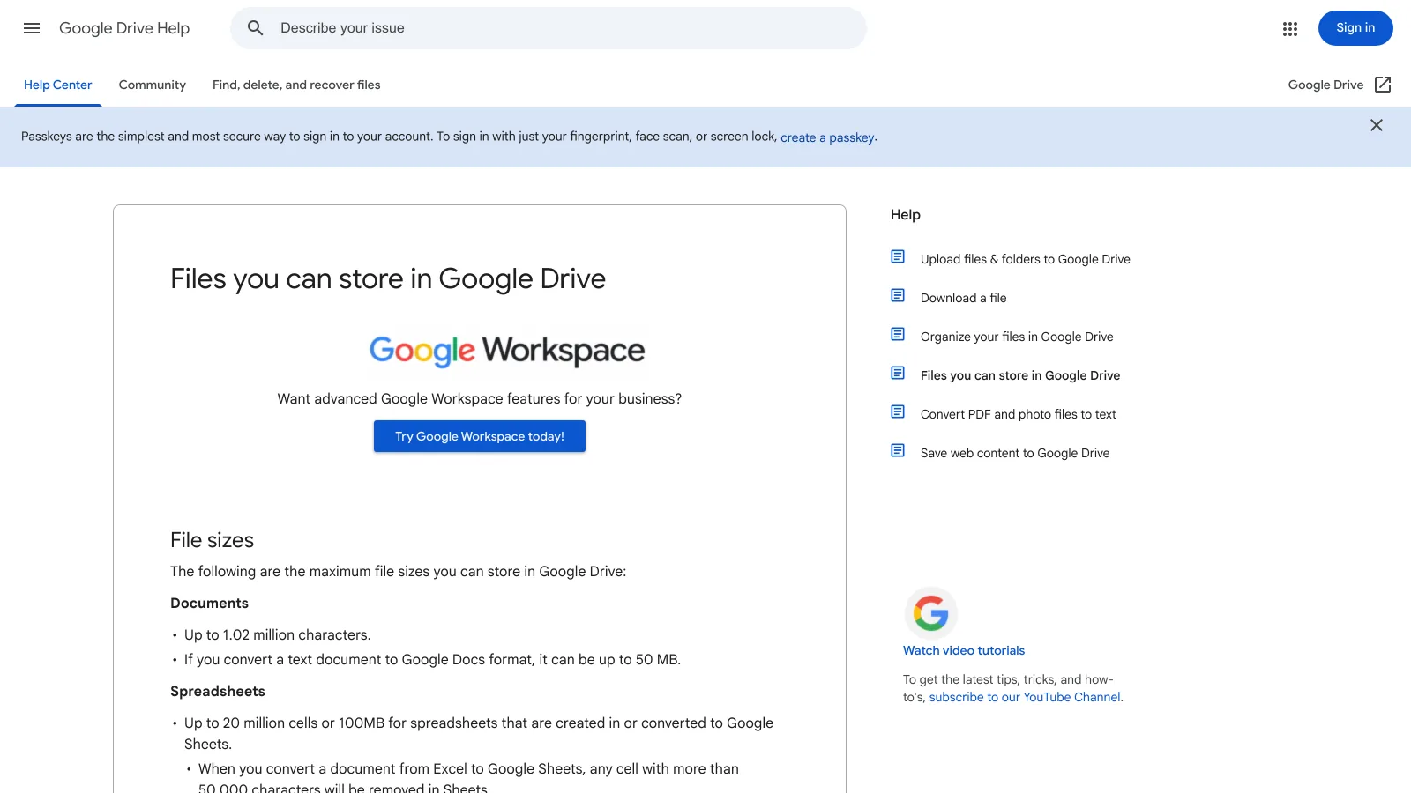The width and height of the screenshot is (1411, 793).
Task: Select the Help Center tab
Action: (x=58, y=85)
